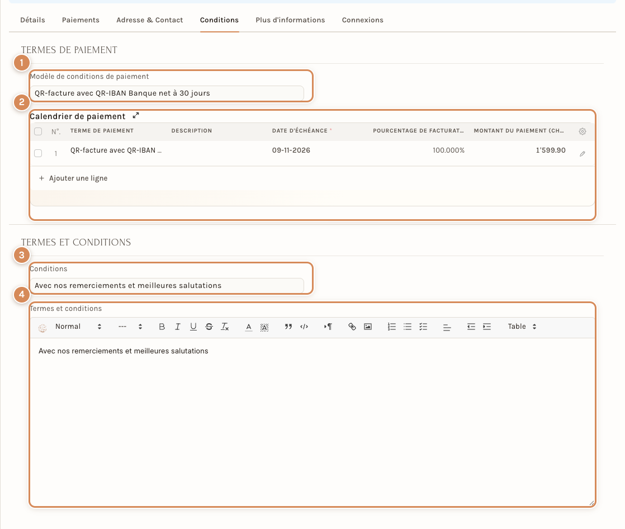The height and width of the screenshot is (529, 625).
Task: Open the text color picker
Action: (x=249, y=327)
